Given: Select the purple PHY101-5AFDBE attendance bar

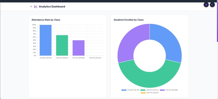Looking at the screenshot, I should pyautogui.click(x=78, y=48).
